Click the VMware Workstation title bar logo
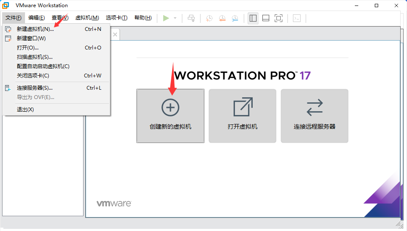The height and width of the screenshot is (231, 407). pos(6,5)
